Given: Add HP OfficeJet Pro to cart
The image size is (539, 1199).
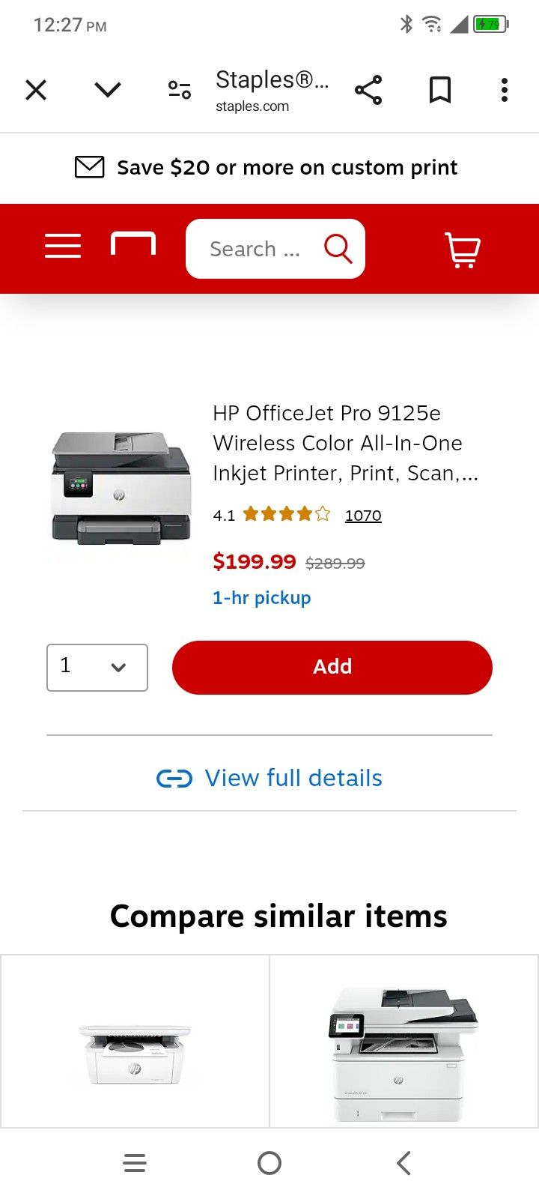Looking at the screenshot, I should point(332,667).
